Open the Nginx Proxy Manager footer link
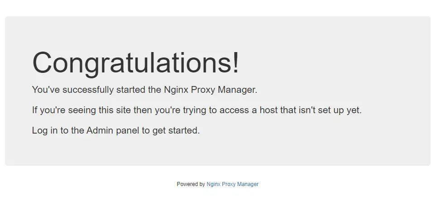436x201 pixels. (232, 184)
